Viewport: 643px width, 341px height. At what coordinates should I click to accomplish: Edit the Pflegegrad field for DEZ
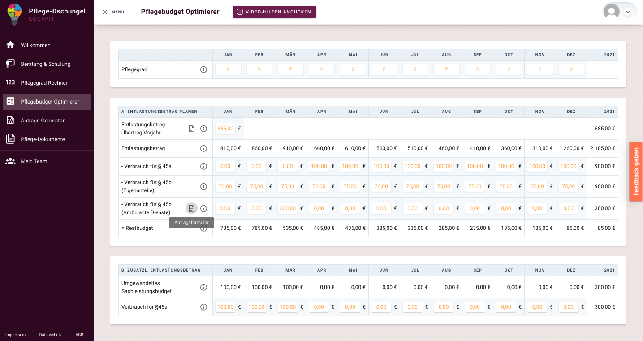pos(571,69)
